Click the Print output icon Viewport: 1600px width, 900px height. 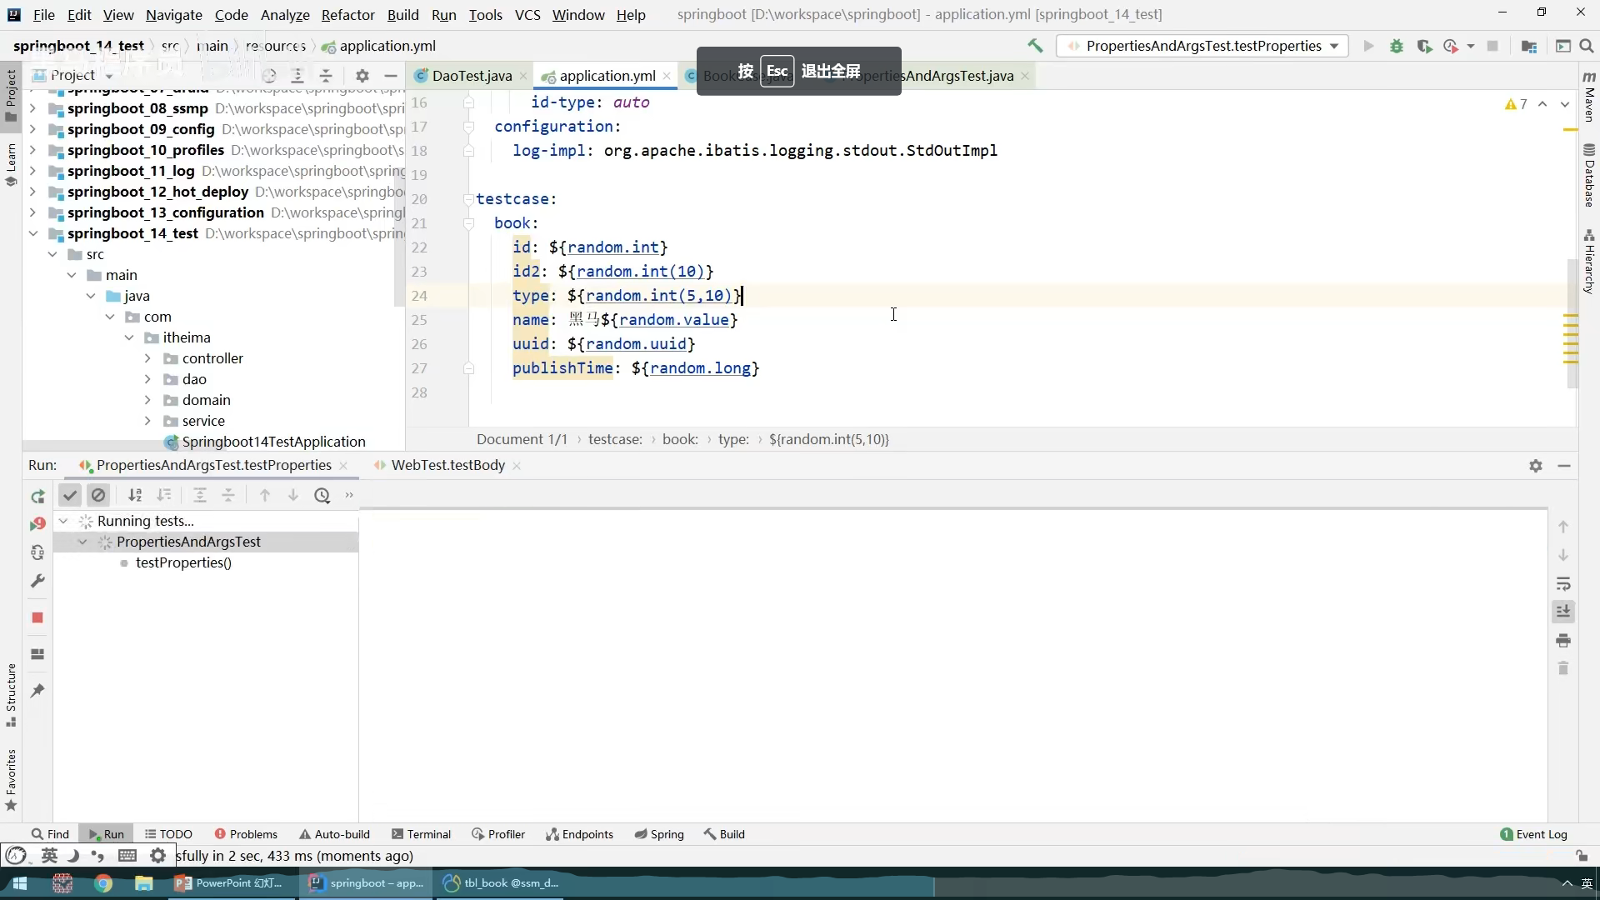pyautogui.click(x=1563, y=640)
